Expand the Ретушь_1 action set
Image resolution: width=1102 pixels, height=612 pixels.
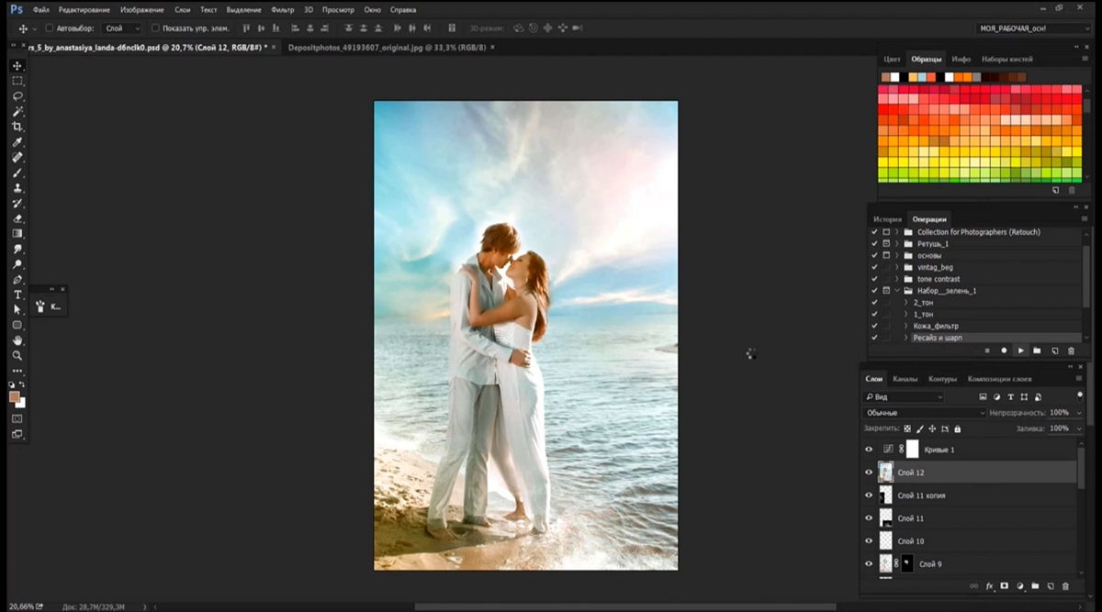[x=897, y=244]
